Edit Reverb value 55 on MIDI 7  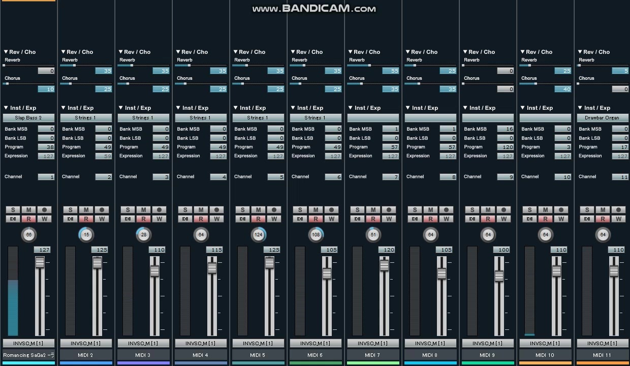pyautogui.click(x=390, y=71)
